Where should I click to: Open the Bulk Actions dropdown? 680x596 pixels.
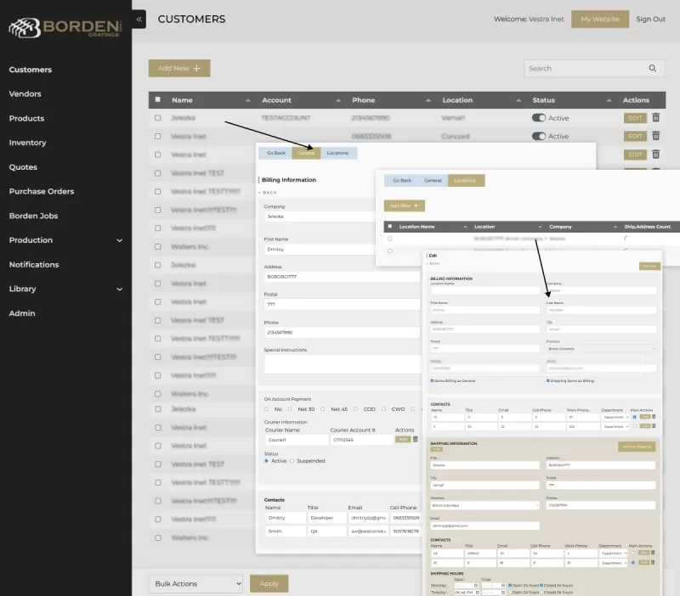[x=196, y=583]
